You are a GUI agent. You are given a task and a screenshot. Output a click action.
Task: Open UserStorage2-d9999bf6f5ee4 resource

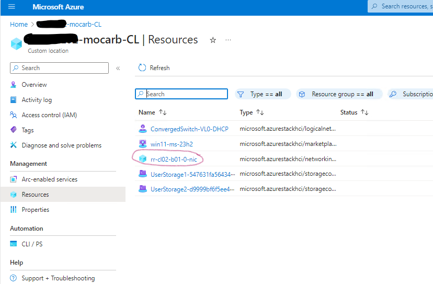tap(192, 189)
